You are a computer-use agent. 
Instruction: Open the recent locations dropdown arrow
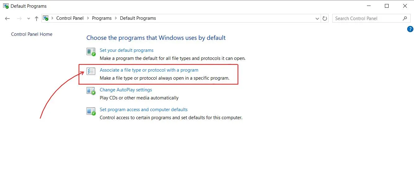[29, 19]
